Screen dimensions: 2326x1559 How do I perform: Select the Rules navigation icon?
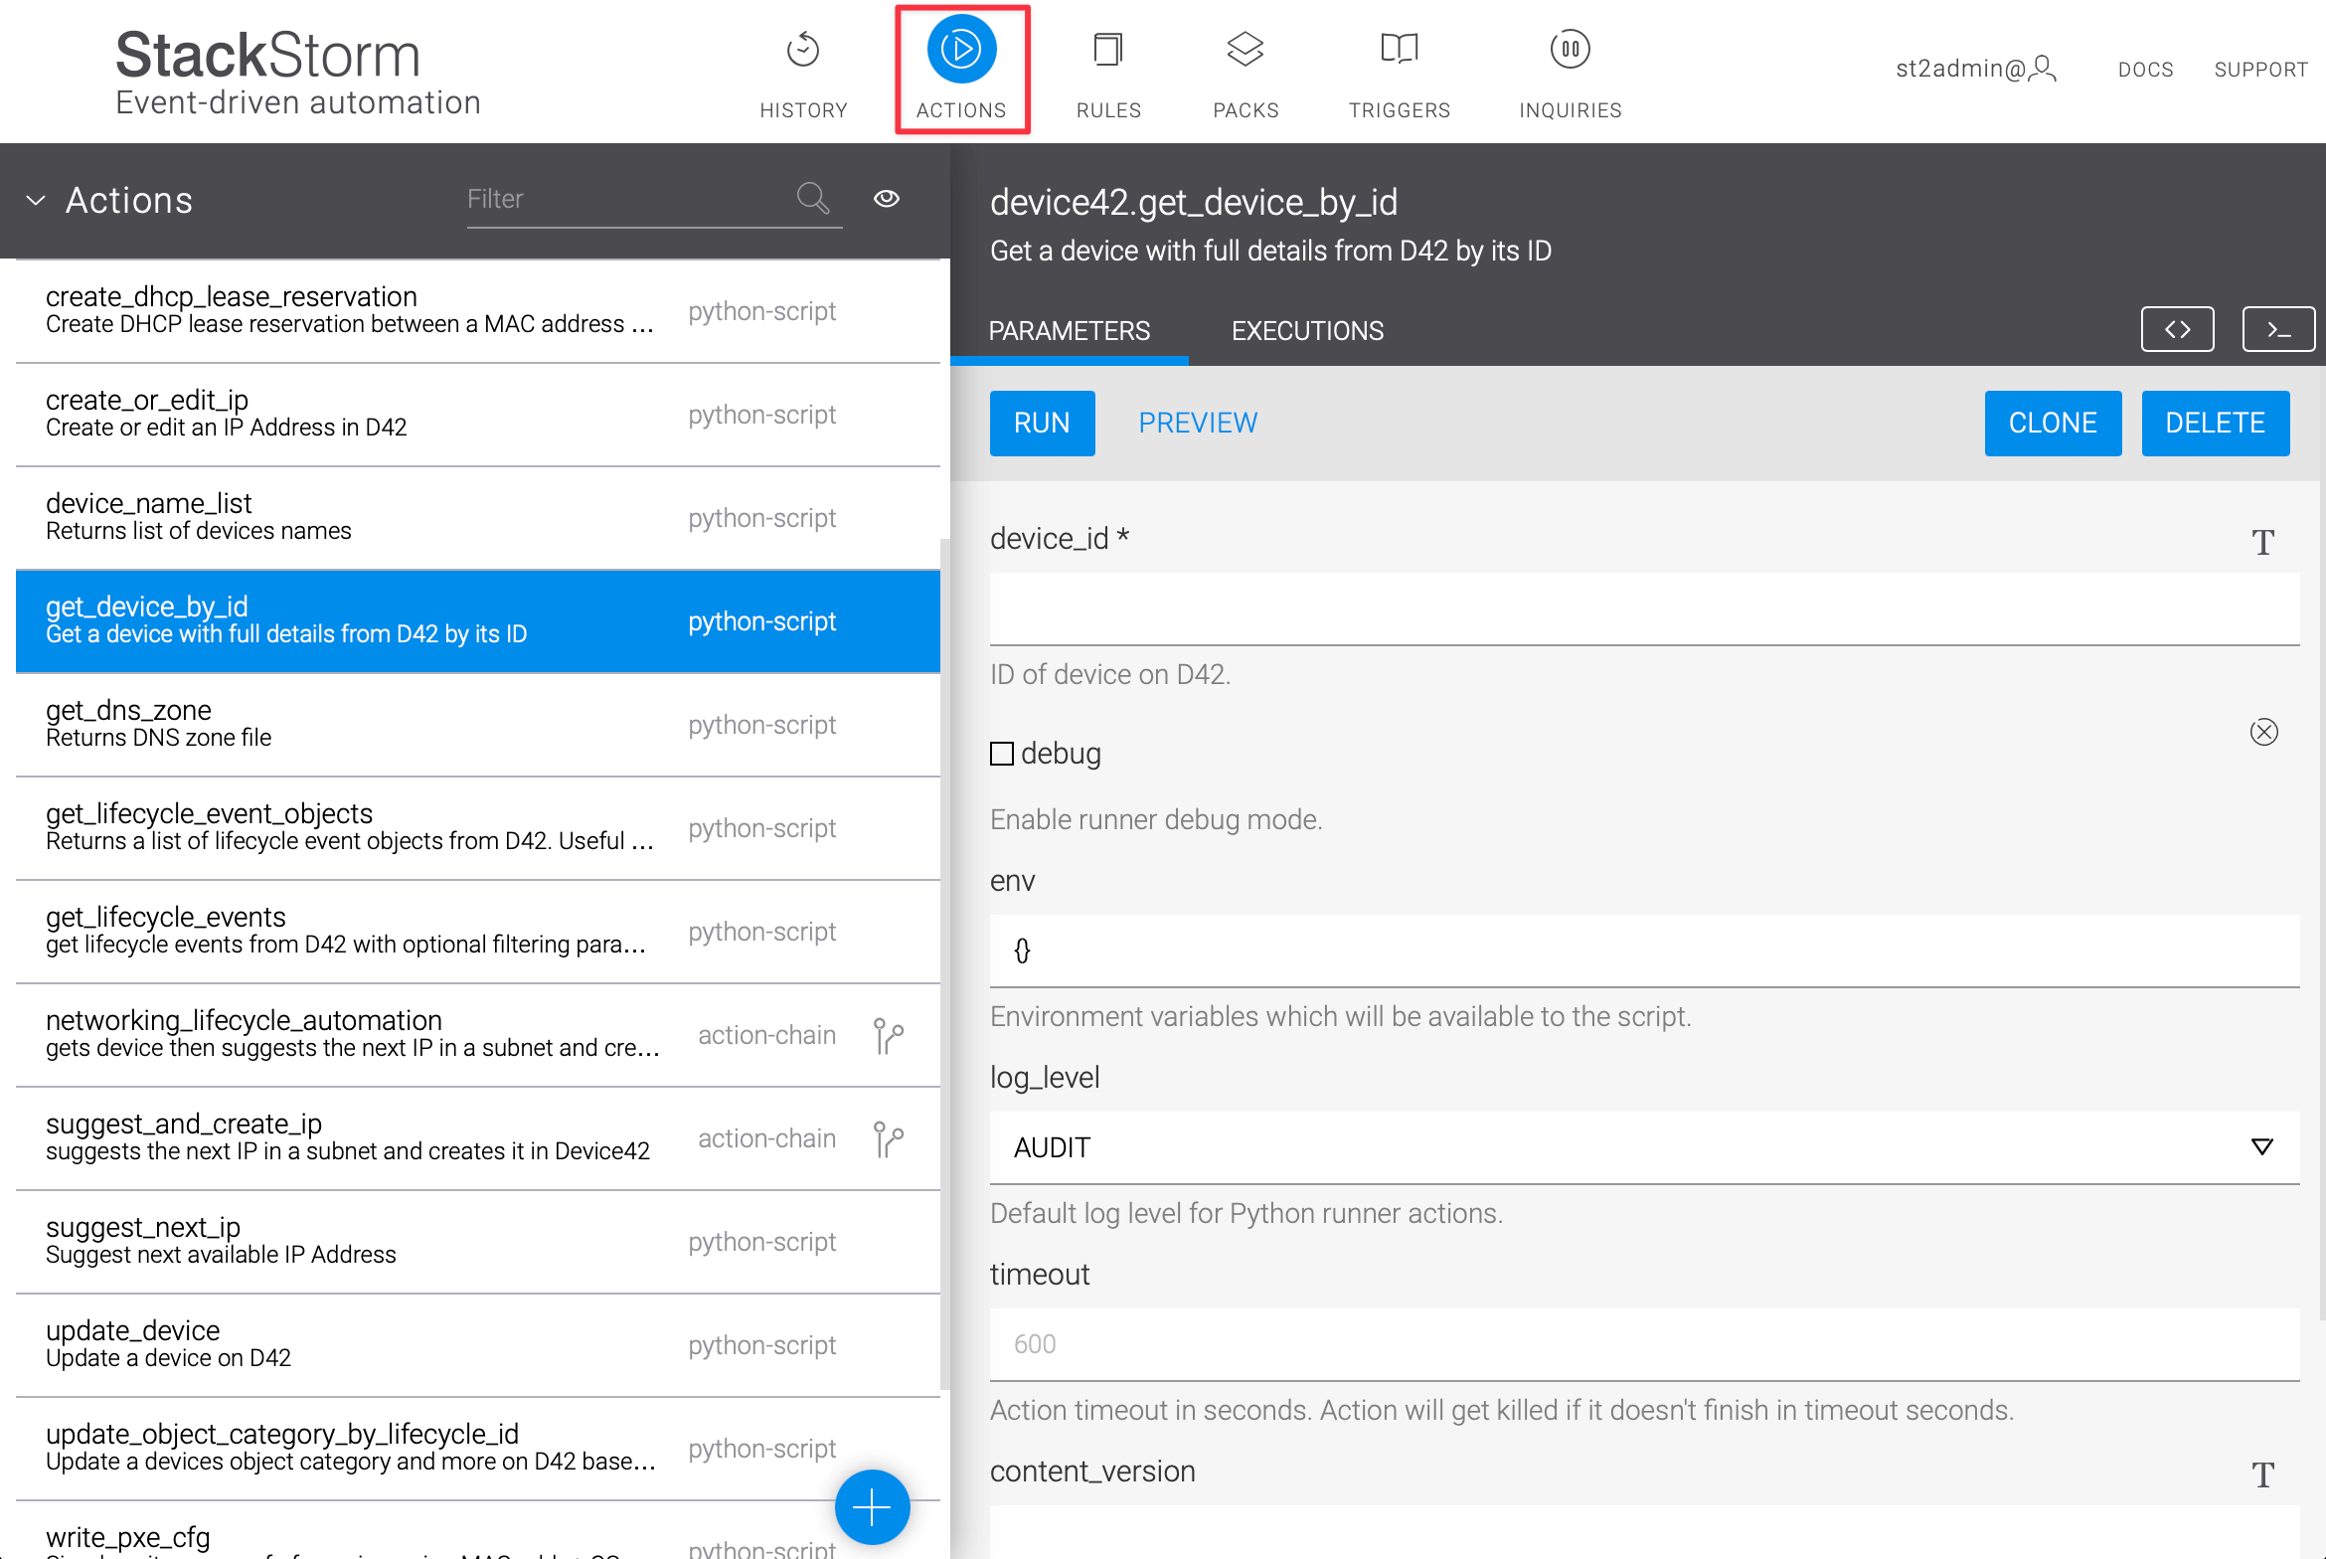pyautogui.click(x=1107, y=70)
